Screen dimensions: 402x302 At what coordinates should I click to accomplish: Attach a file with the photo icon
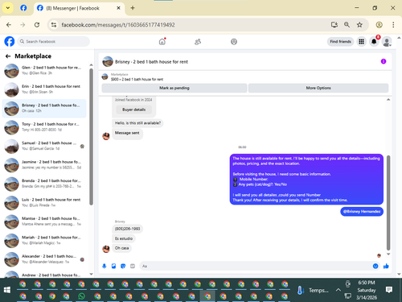pyautogui.click(x=113, y=266)
